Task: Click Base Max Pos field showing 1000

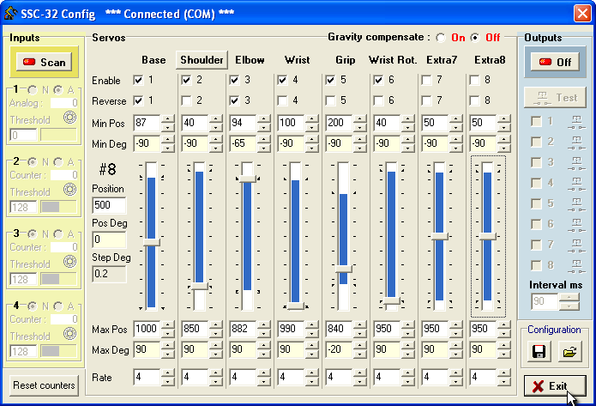Action: 147,329
